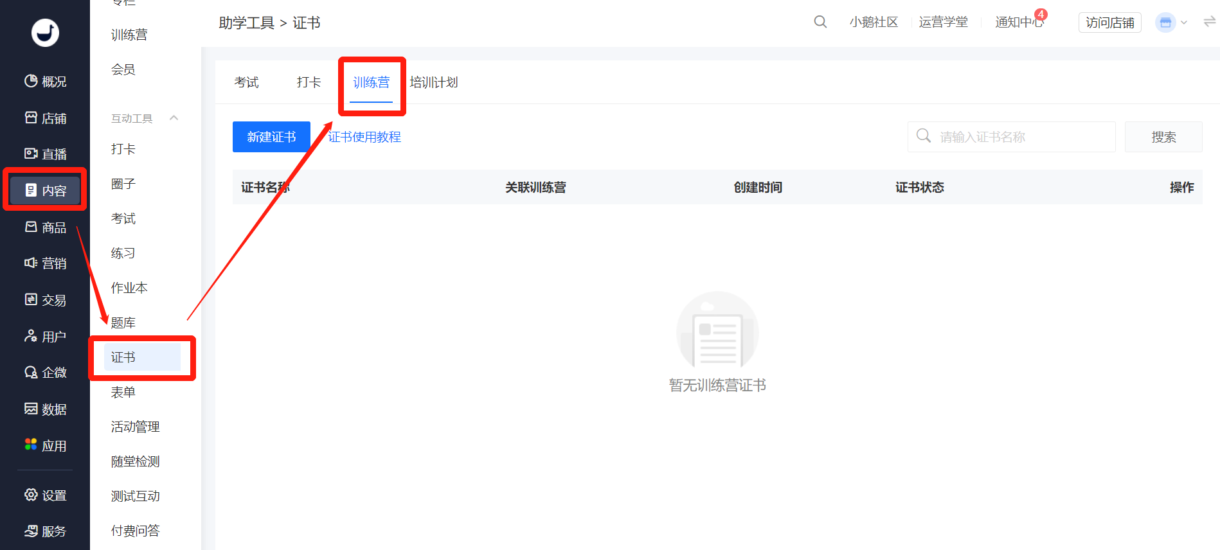Open 营销 marketing in the sidebar
The width and height of the screenshot is (1220, 550).
coord(45,263)
